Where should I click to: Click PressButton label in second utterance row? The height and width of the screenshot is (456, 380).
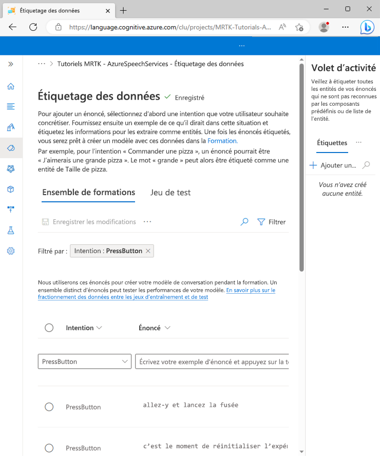83,448
